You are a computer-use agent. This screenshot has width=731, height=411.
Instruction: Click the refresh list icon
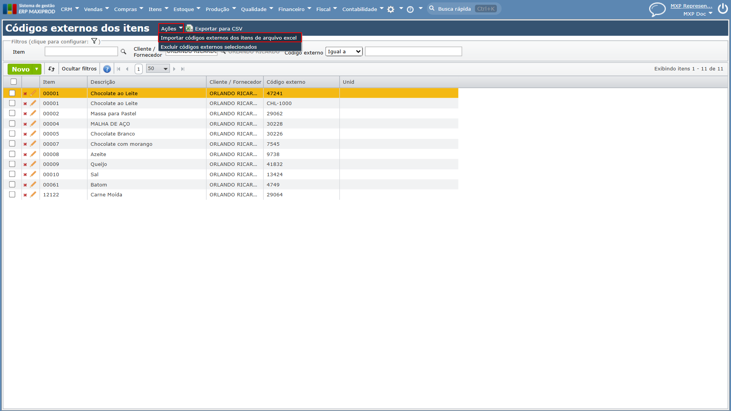[51, 69]
